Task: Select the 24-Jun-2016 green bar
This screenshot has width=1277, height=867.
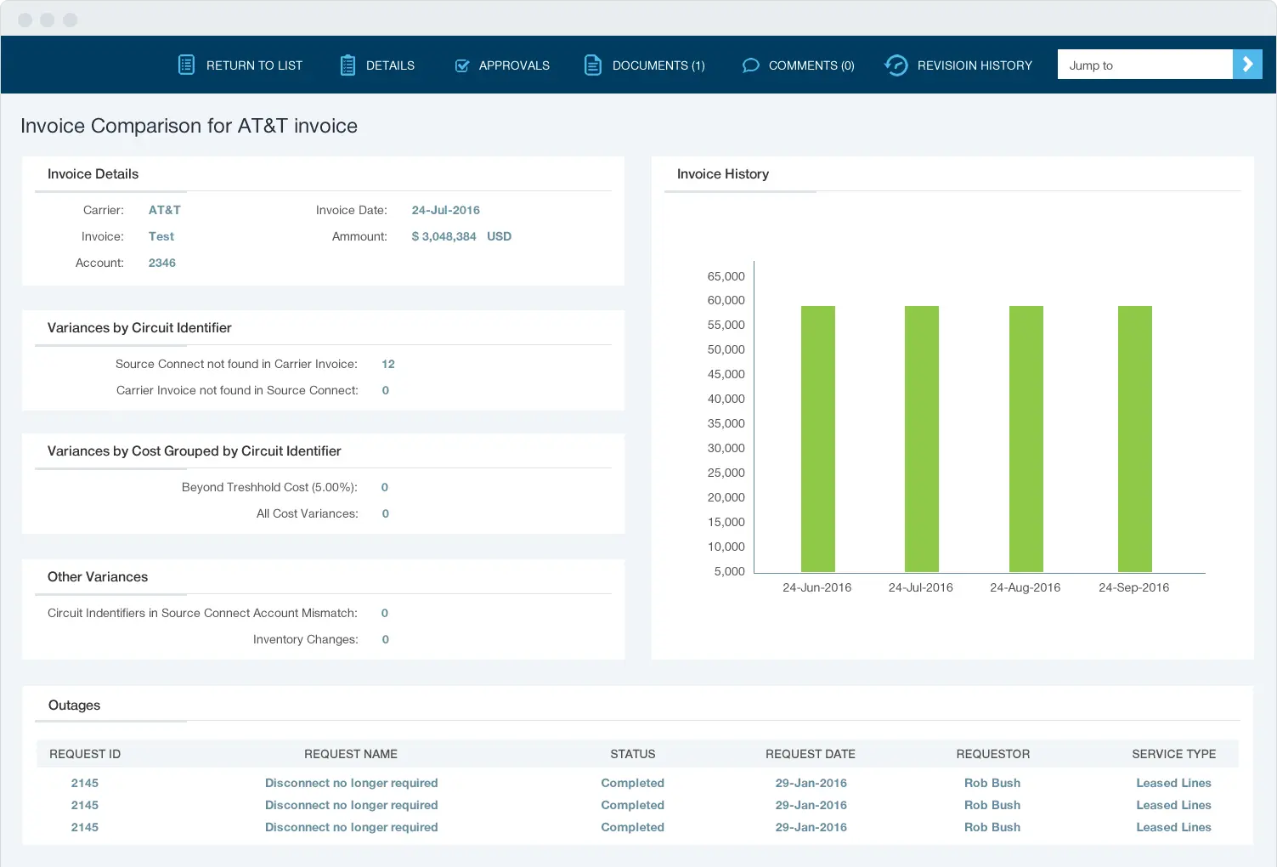Action: (x=817, y=439)
